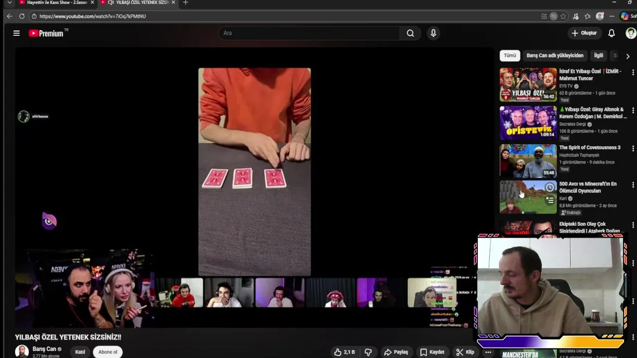
Task: Click the Abone ol subscribe button
Action: coord(108,352)
